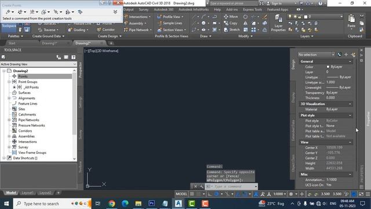Click the Annotation Monitor plus icon in status bar
The width and height of the screenshot is (371, 209).
pyautogui.click(x=301, y=194)
